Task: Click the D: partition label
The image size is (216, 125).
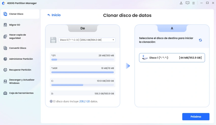Action: [52, 93]
